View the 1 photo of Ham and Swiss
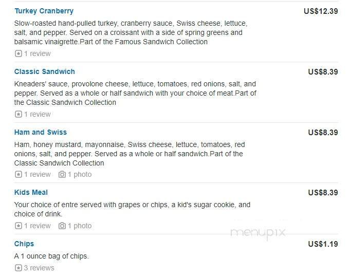Viewport: 350px width, 275px height. click(x=80, y=174)
